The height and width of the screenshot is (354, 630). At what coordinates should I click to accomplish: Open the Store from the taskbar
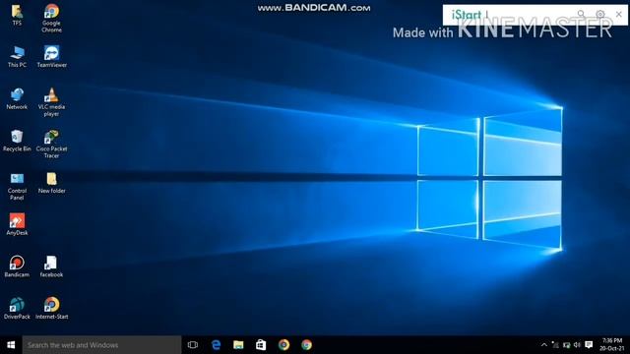tap(261, 345)
